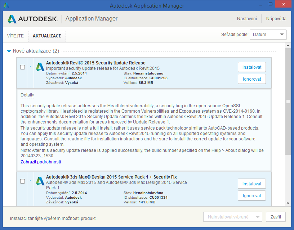Click update ID CU001334
The width and height of the screenshot is (294, 230).
pos(159,197)
